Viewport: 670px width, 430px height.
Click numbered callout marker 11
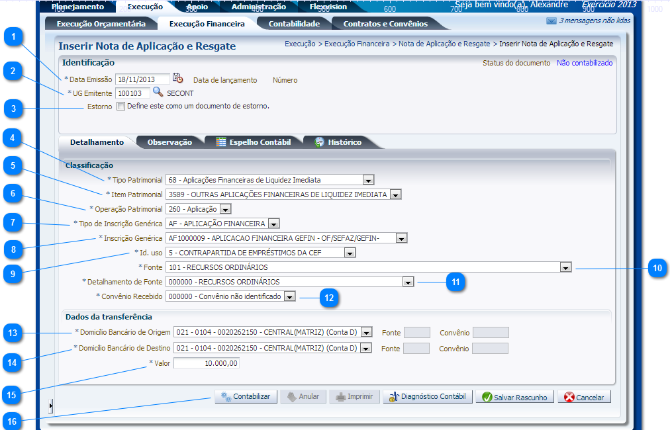pos(455,282)
